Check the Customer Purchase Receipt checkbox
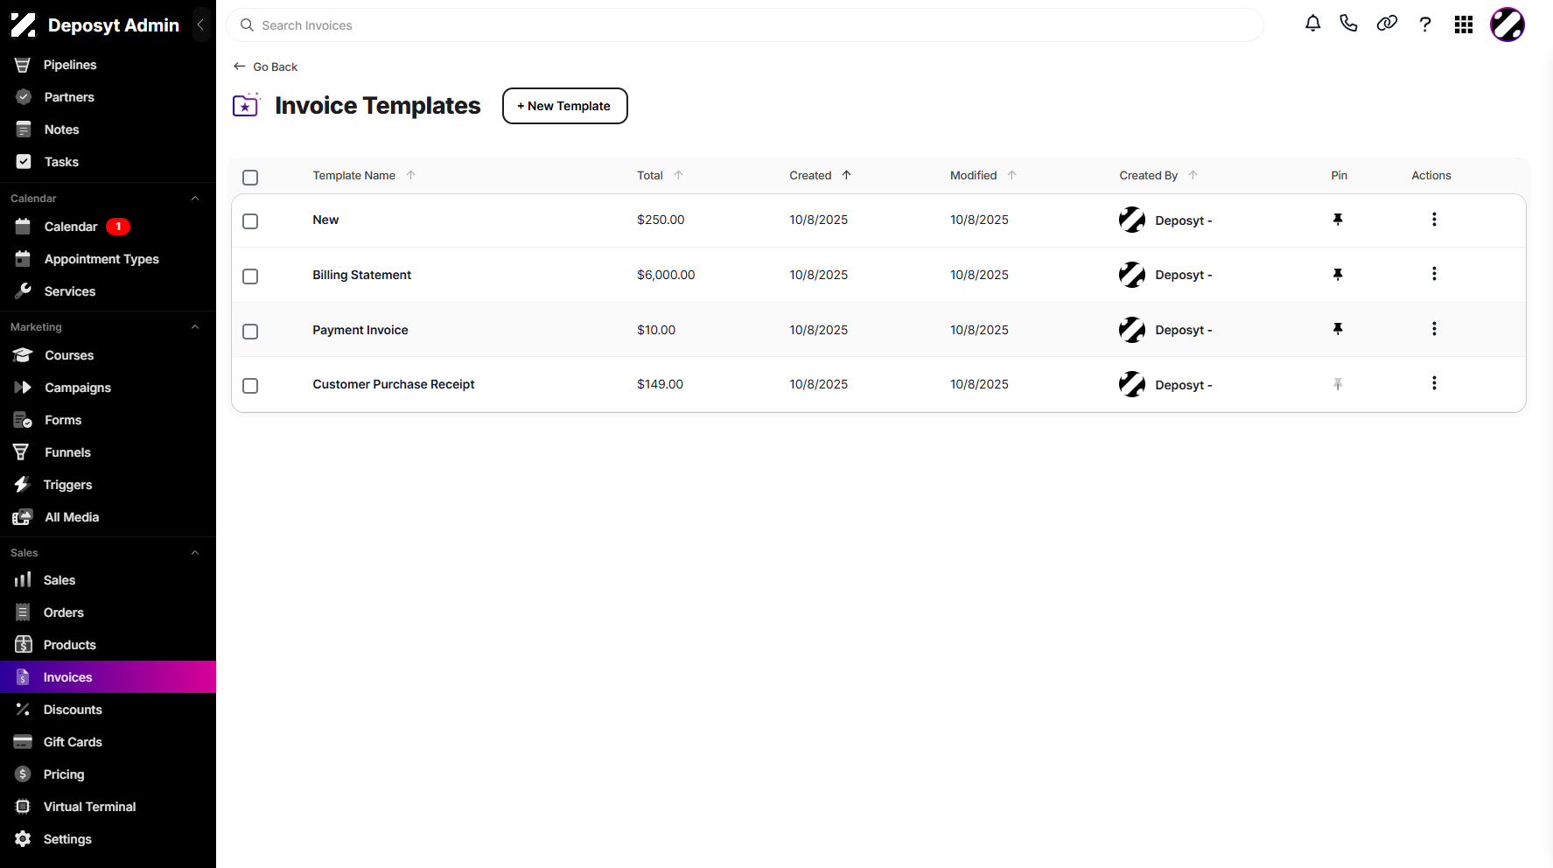The height and width of the screenshot is (868, 1553). pos(250,386)
